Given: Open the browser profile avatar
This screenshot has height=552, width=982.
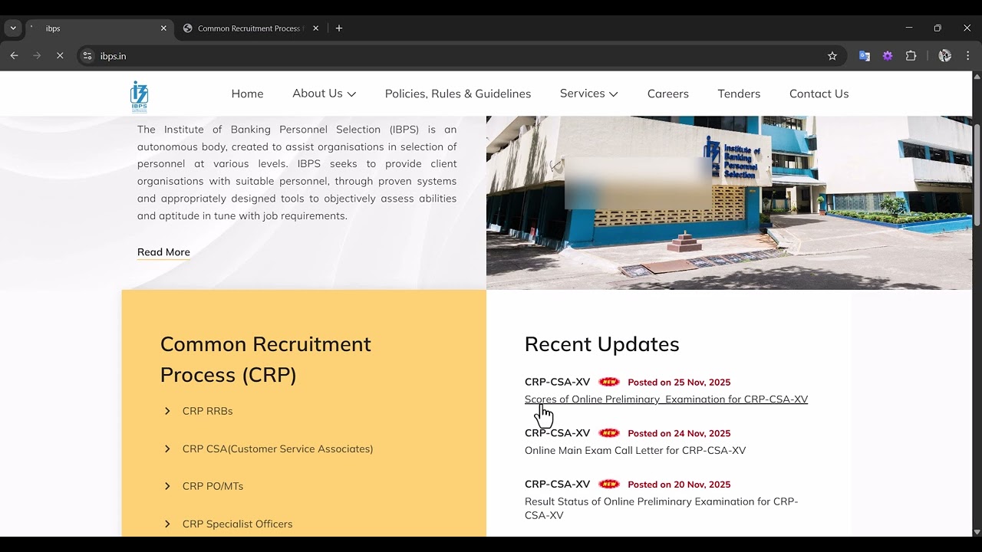Looking at the screenshot, I should pos(945,56).
